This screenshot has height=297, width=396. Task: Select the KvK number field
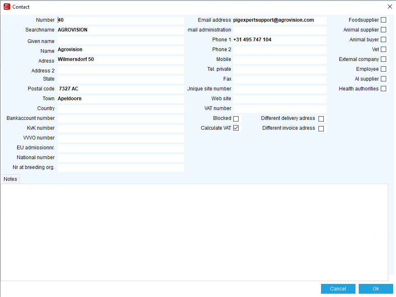pyautogui.click(x=121, y=128)
